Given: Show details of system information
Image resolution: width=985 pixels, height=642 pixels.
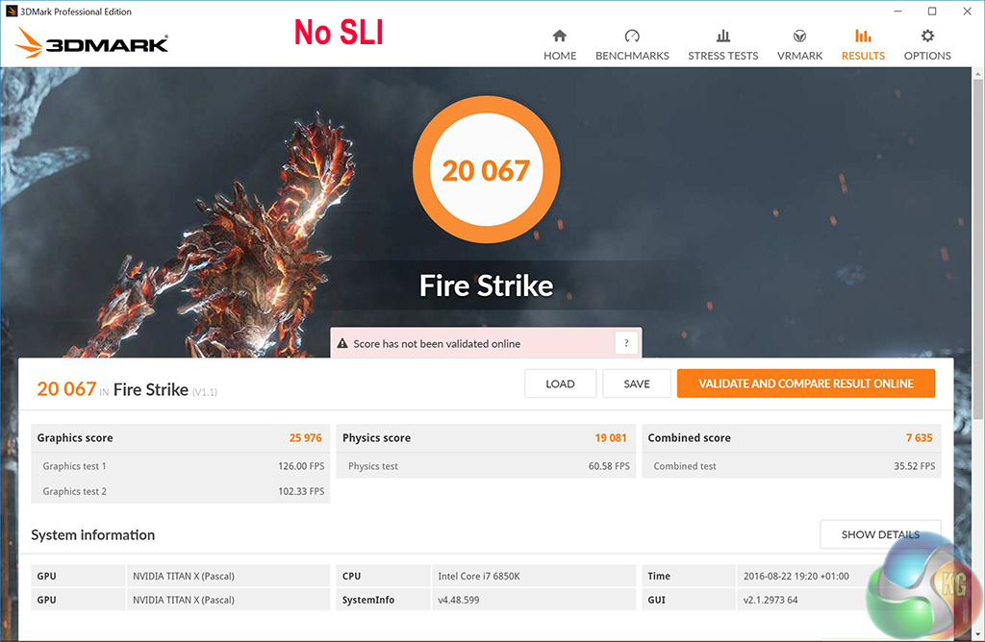Looking at the screenshot, I should [880, 534].
